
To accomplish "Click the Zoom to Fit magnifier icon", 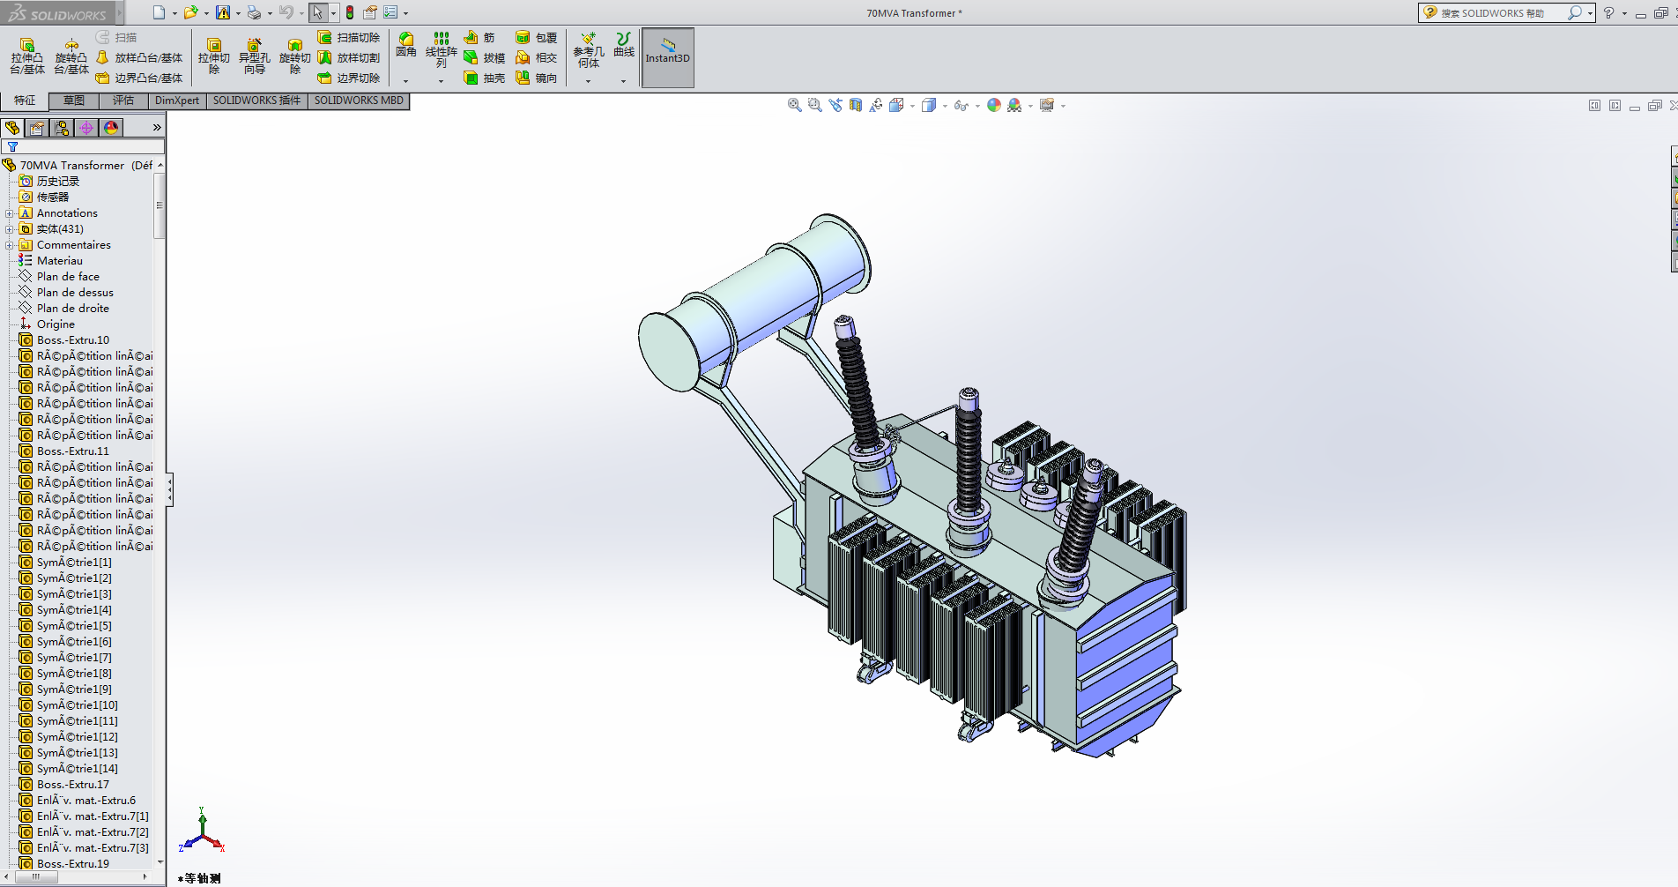I will coord(794,106).
